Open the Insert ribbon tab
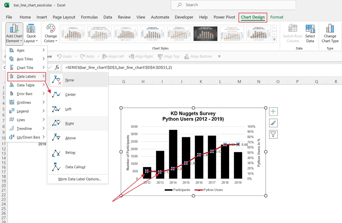Screen dimensions: 342x223 (x=42, y=17)
